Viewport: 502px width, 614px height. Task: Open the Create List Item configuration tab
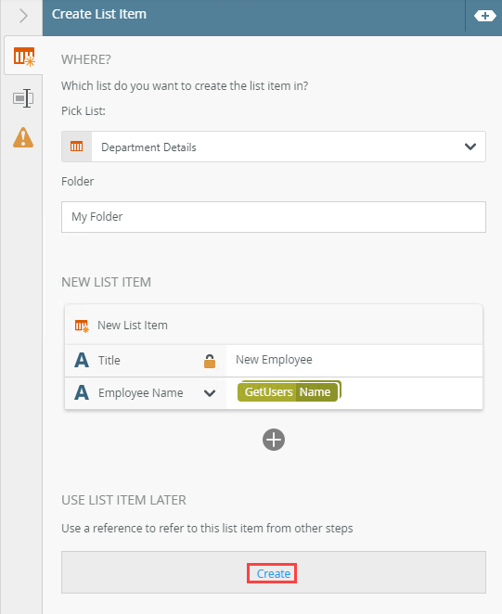[x=24, y=56]
